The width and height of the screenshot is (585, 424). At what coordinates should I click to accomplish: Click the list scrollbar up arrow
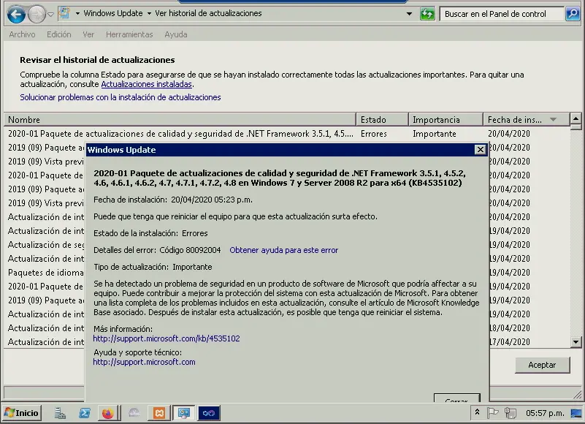tap(576, 119)
